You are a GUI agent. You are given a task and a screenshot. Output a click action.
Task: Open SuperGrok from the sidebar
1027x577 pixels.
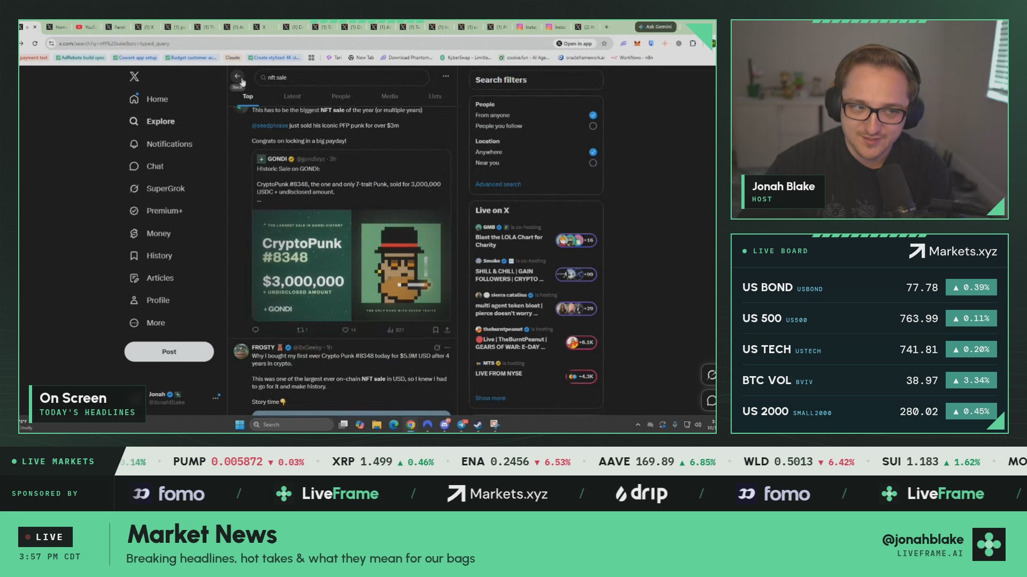click(157, 189)
